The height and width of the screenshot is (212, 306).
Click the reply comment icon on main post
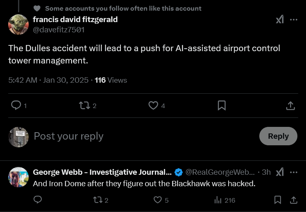coord(16,106)
